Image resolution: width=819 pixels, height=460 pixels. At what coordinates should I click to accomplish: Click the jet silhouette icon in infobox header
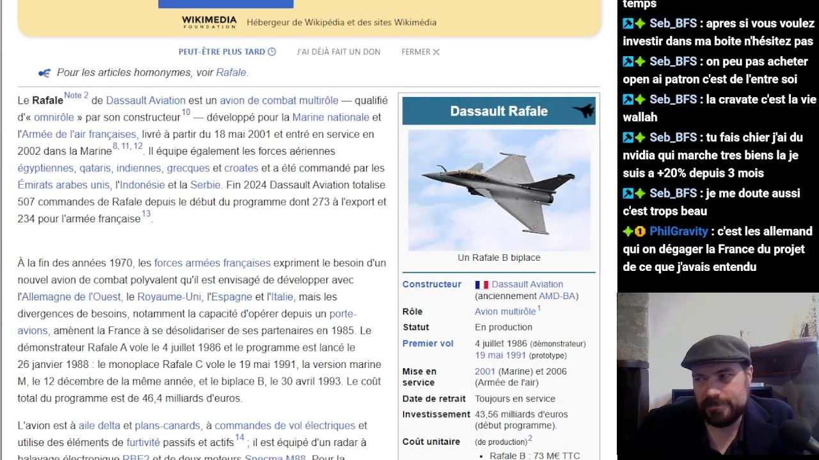tap(583, 111)
